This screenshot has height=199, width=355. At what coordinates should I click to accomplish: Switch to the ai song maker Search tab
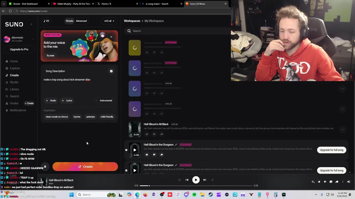pyautogui.click(x=162, y=4)
